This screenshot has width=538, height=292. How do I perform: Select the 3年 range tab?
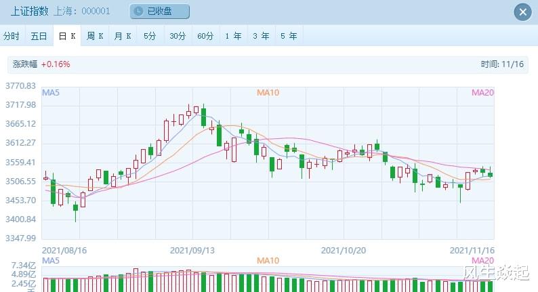click(261, 36)
